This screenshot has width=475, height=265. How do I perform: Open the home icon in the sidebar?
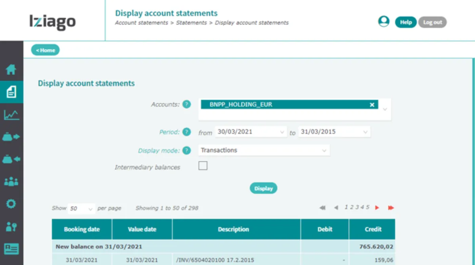tap(11, 70)
